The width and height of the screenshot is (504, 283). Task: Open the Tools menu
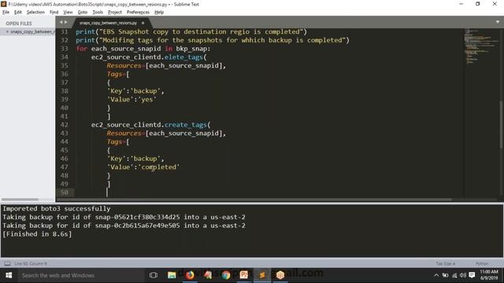tap(98, 13)
